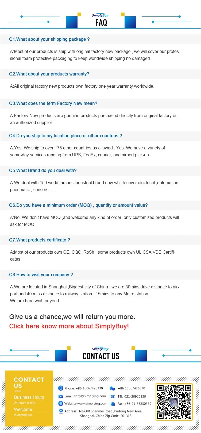Click the yellow Contact Us Business Hours panel

pos(29,398)
